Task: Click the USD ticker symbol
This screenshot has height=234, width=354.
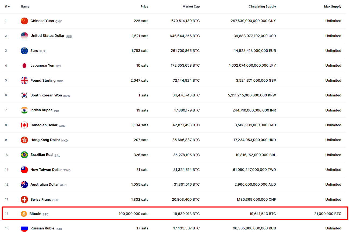Action: [x=69, y=36]
